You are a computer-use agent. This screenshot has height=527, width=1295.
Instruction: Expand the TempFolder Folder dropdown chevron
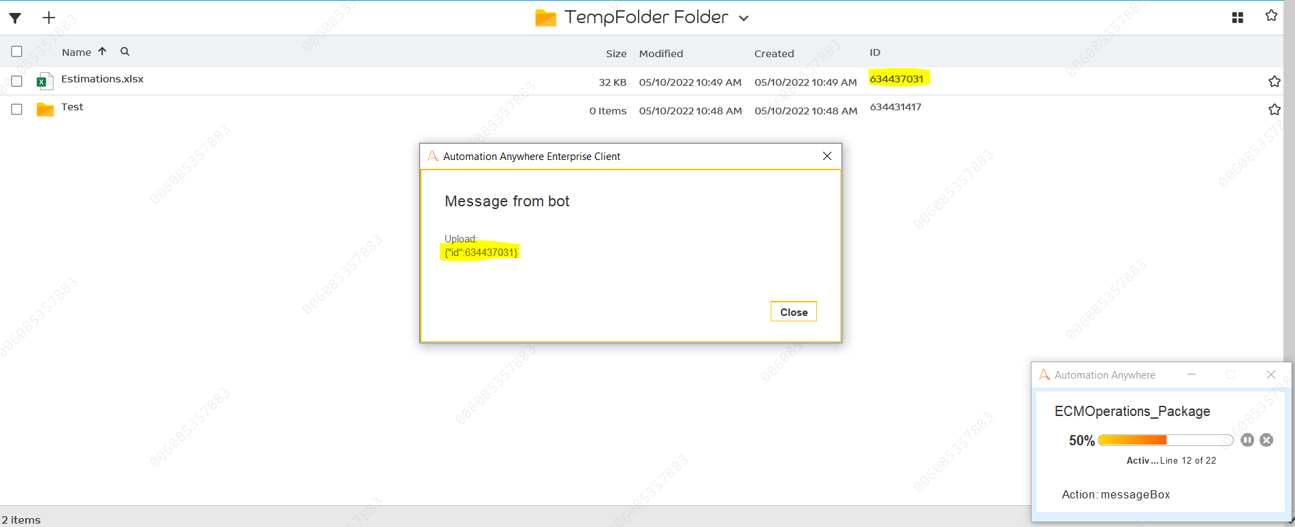click(x=744, y=18)
